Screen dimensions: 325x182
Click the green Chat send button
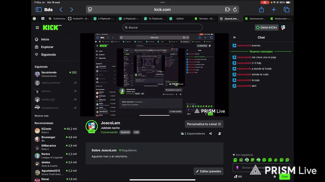(x=285, y=177)
